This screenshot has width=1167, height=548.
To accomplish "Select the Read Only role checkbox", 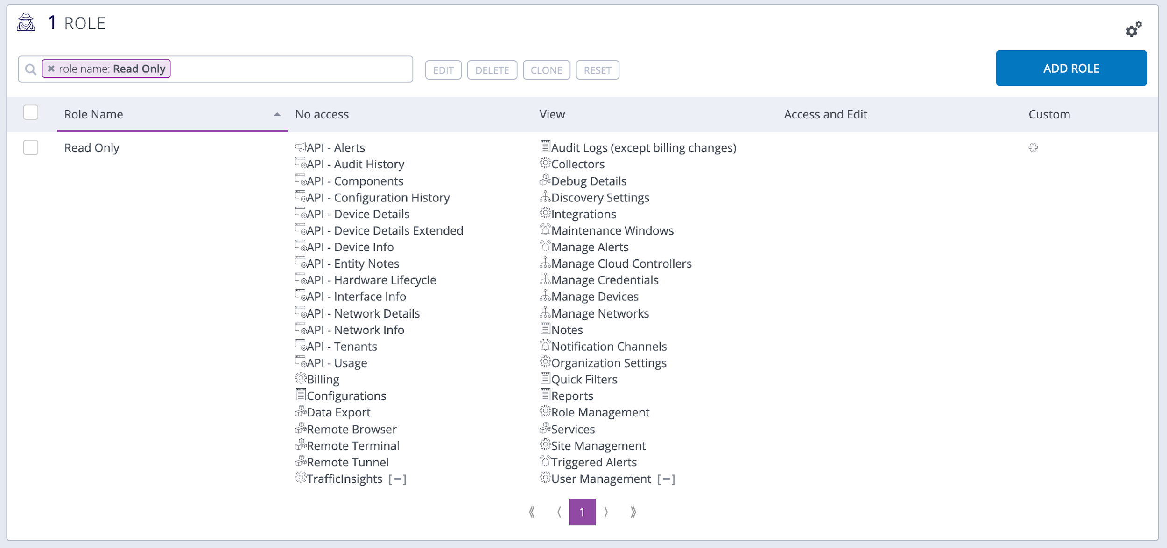I will coord(31,147).
